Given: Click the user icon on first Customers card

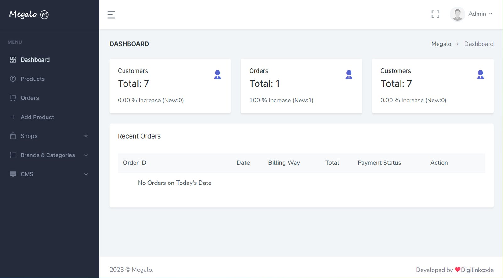Looking at the screenshot, I should (x=217, y=74).
